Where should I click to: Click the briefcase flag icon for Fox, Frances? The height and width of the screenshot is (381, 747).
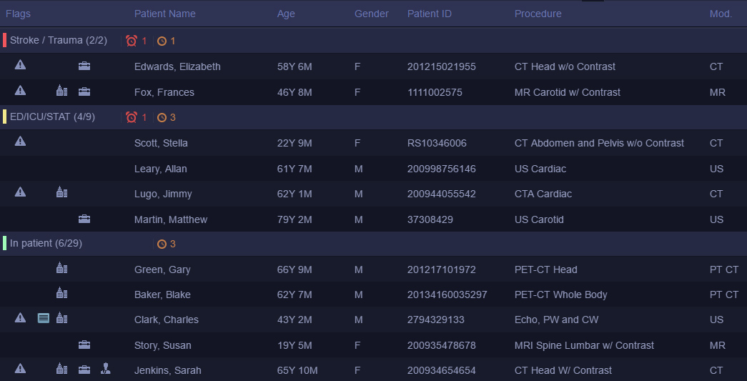[84, 91]
